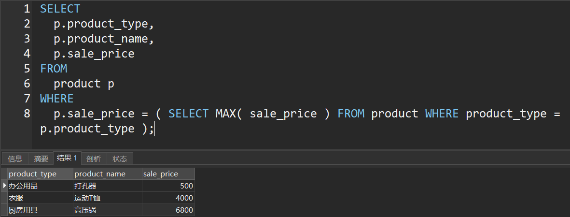Image resolution: width=570 pixels, height=217 pixels.
Task: Open the 剖析 tab
Action: tap(94, 159)
